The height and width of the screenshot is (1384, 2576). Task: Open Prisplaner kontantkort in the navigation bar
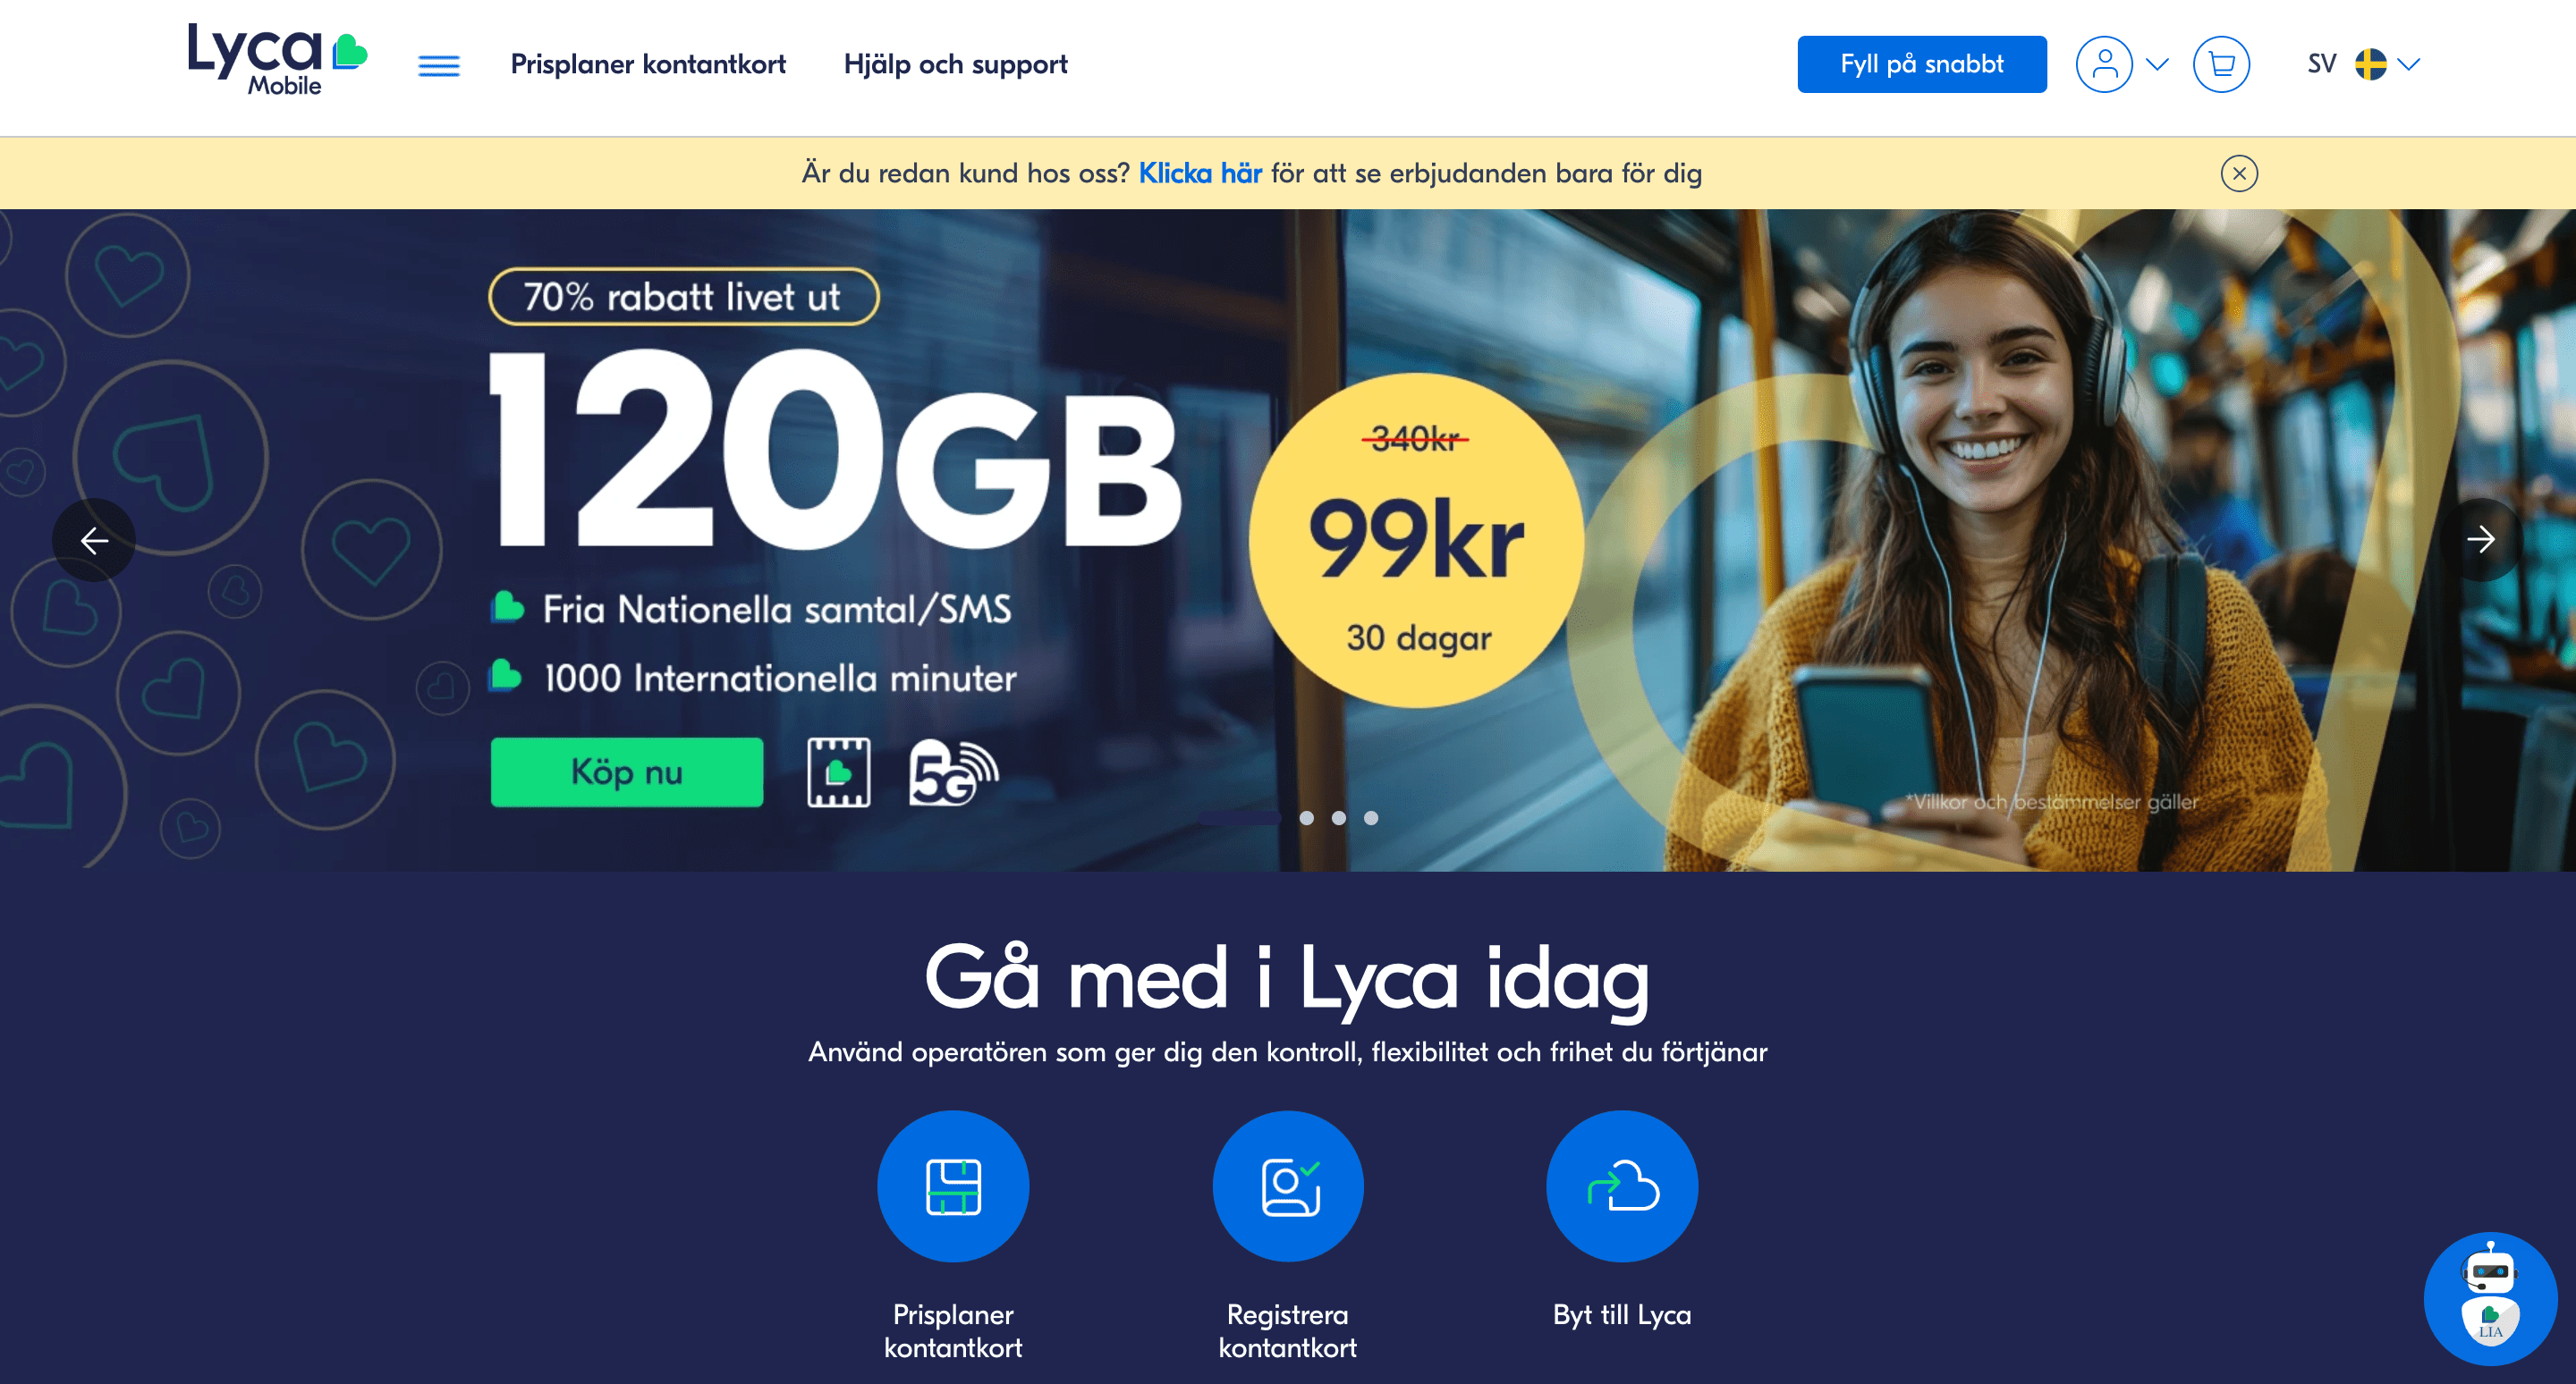coord(648,65)
